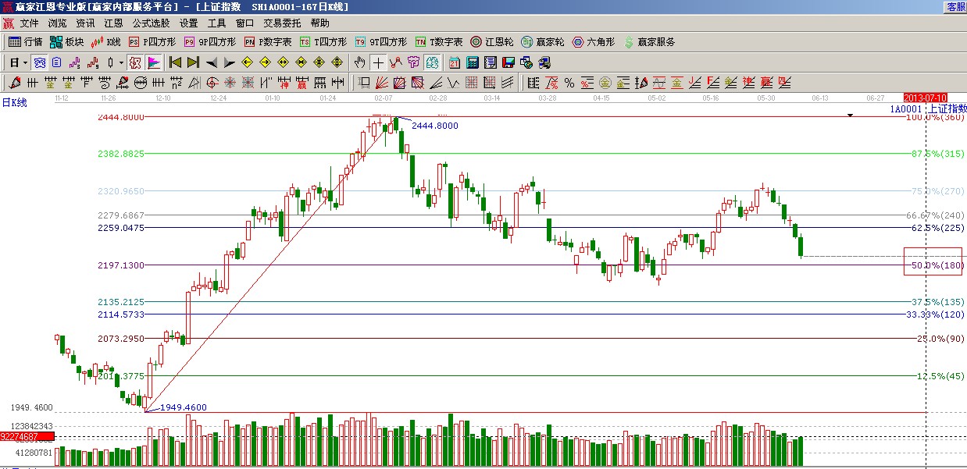Click the 行情 quotes button
The height and width of the screenshot is (469, 967).
click(x=25, y=42)
